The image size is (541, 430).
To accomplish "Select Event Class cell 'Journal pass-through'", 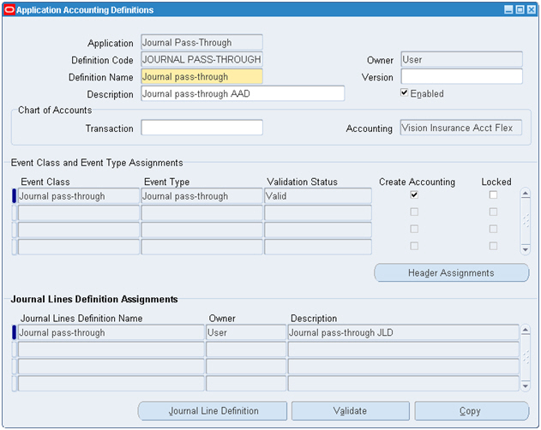I will pos(78,196).
